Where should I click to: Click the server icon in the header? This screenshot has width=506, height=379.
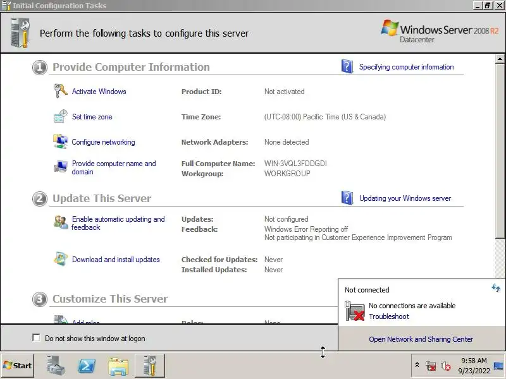(x=20, y=33)
